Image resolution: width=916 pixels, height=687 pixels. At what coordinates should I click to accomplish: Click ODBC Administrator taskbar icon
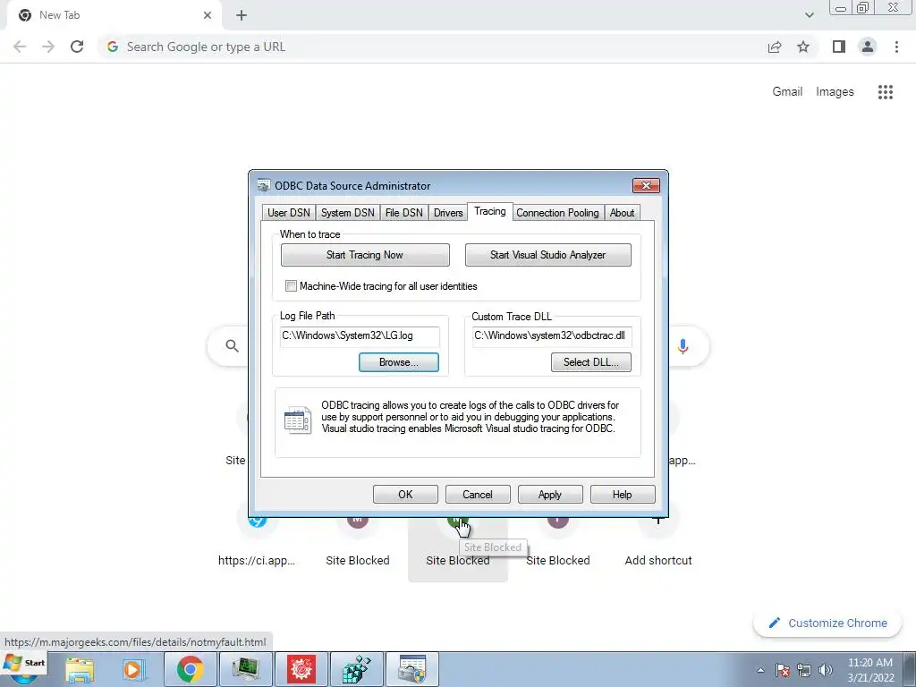pyautogui.click(x=411, y=669)
